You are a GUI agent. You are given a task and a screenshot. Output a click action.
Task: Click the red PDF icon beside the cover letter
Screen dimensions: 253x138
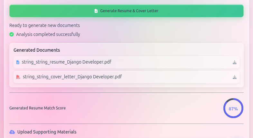click(x=18, y=77)
